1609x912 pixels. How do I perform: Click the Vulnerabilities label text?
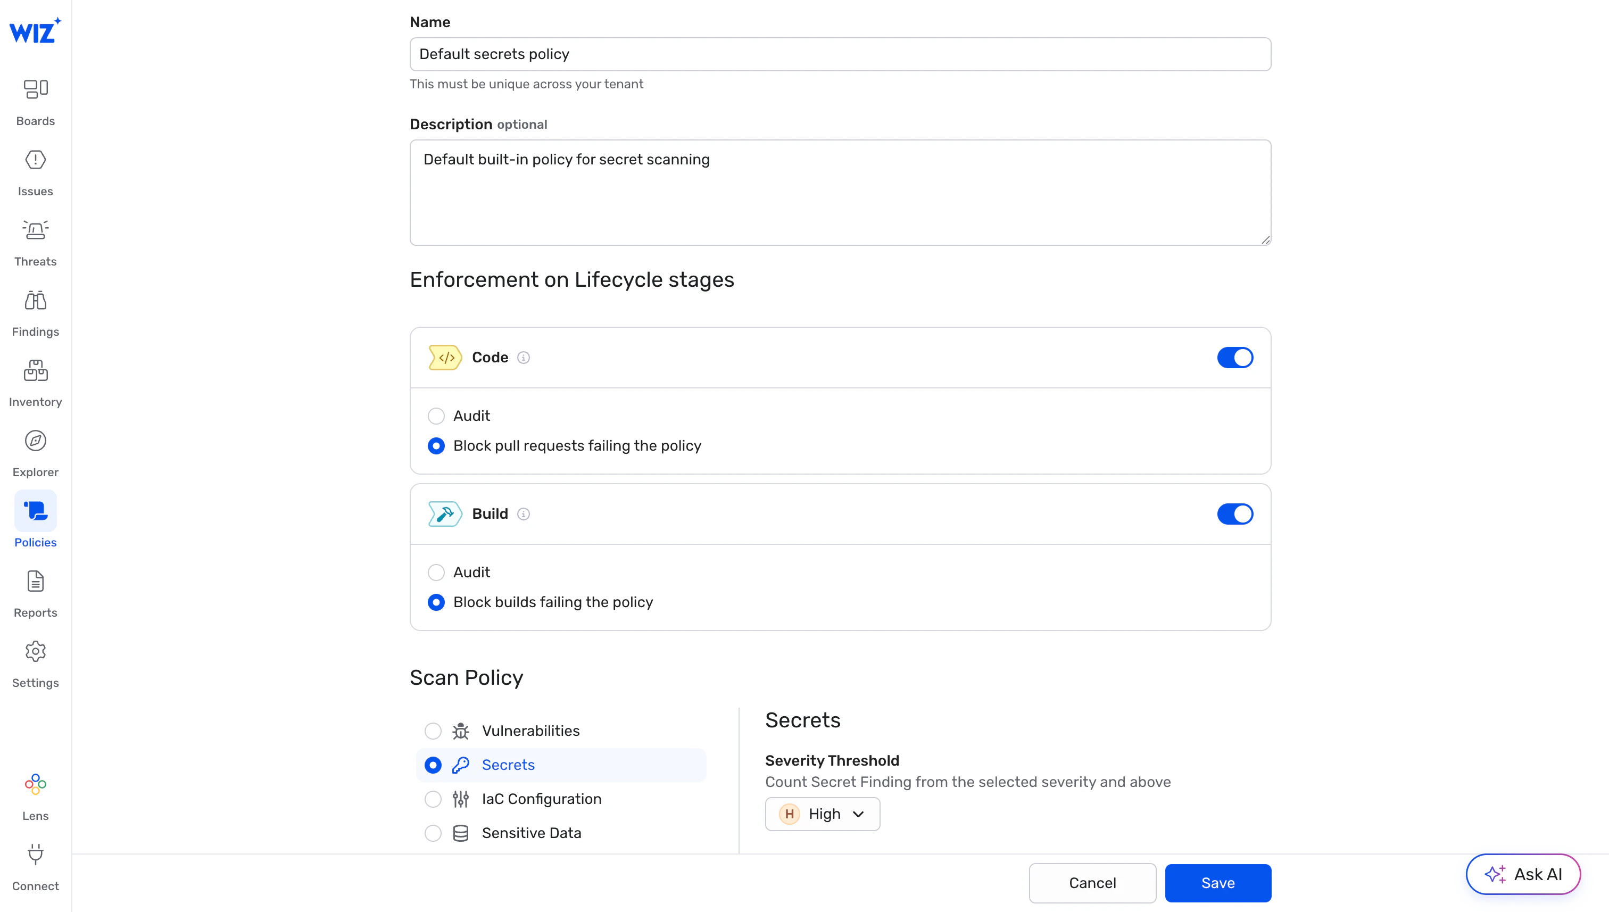[x=530, y=731]
